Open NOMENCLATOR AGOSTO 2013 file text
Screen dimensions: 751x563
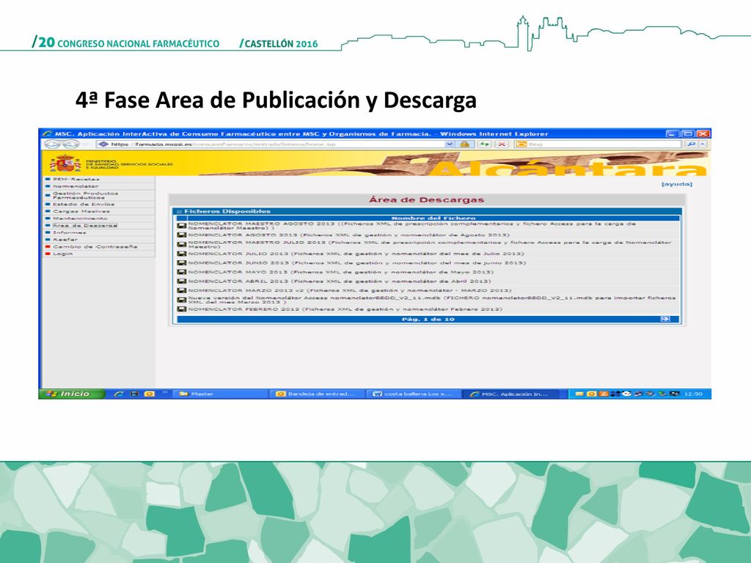348,235
